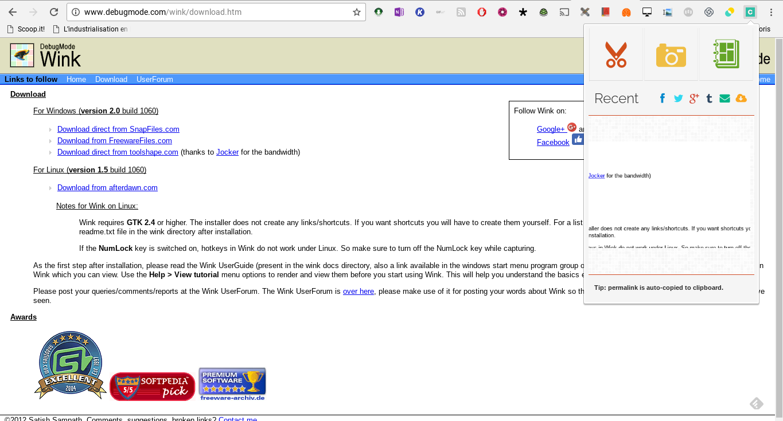Click the black monitor extension icon
This screenshot has width=783, height=421.
(x=647, y=12)
